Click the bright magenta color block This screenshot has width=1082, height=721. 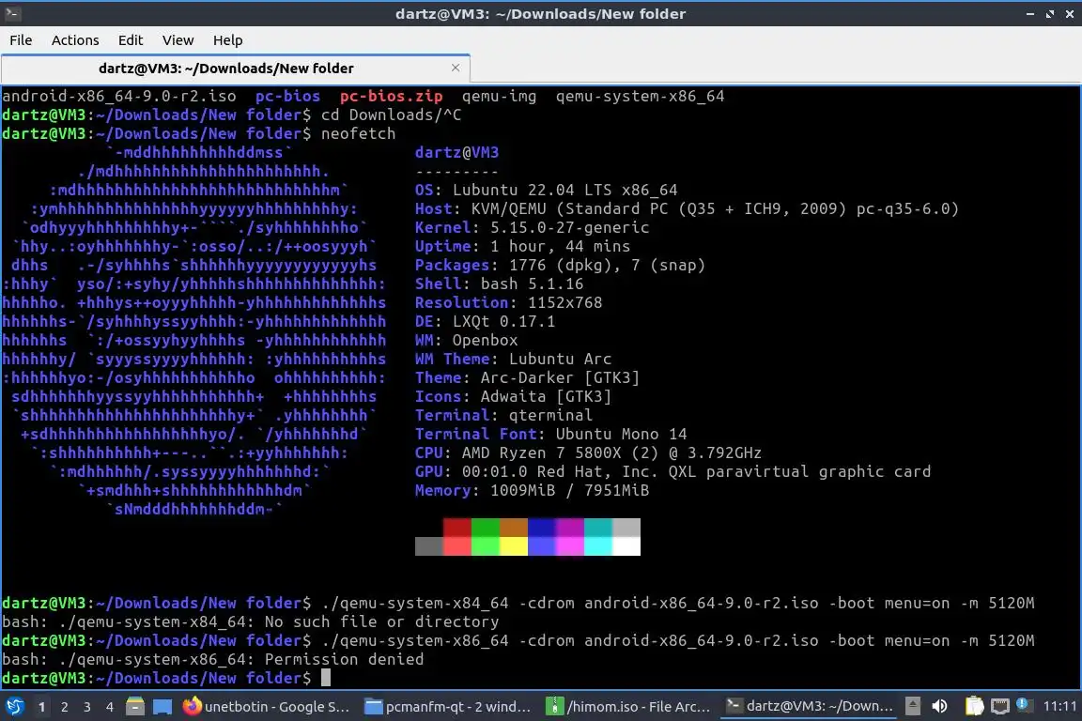[x=569, y=546]
